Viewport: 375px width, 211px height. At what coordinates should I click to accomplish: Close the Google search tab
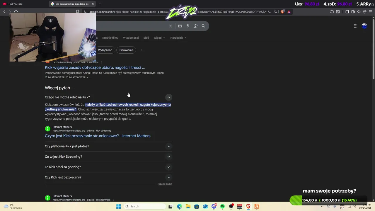[x=93, y=4]
